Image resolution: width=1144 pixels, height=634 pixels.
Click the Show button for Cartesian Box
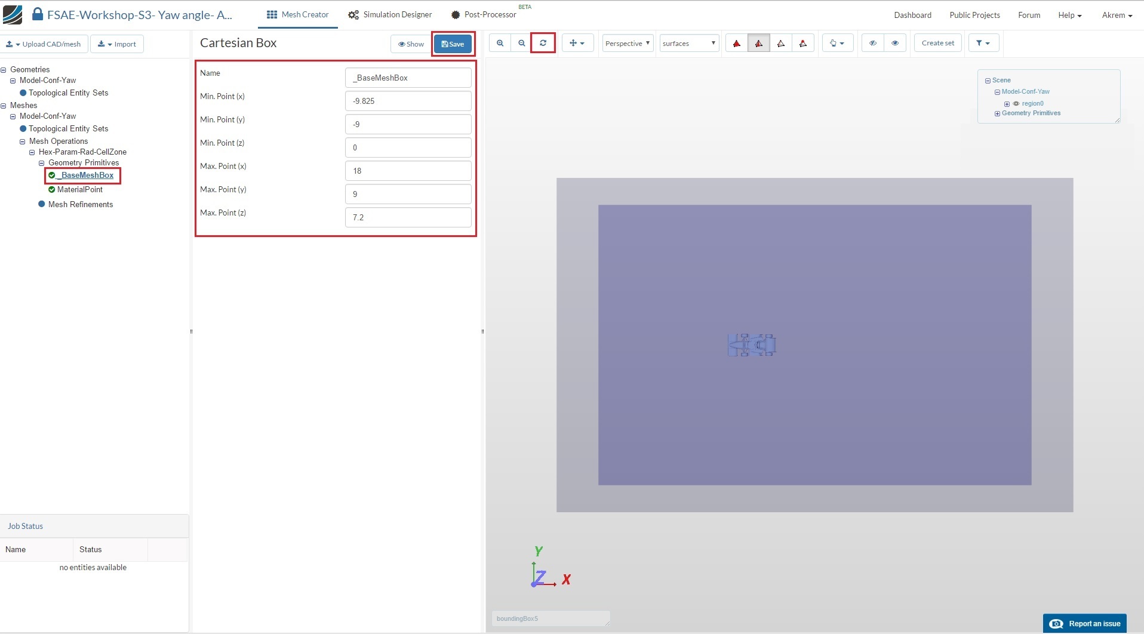[x=411, y=44]
